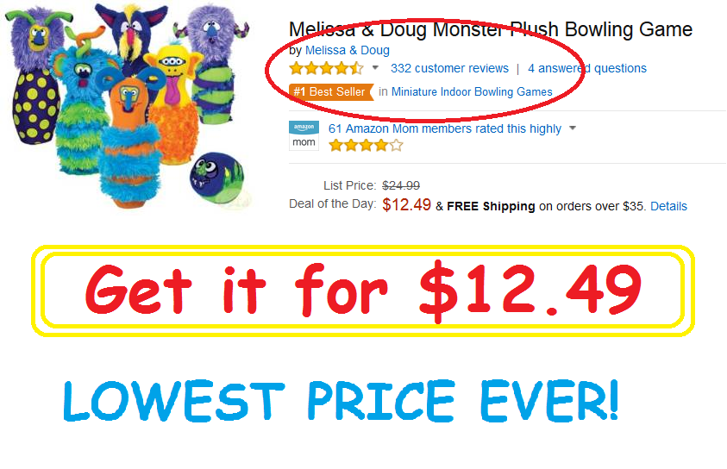Click the $12.49 deal price

point(406,205)
